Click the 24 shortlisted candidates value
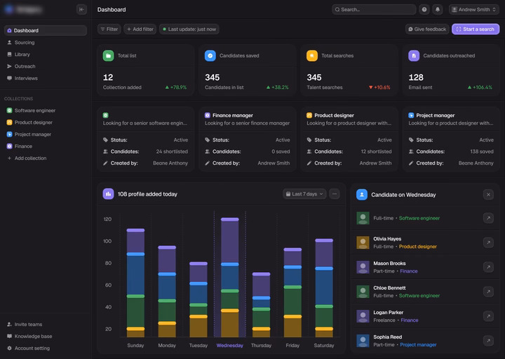The image size is (505, 359). [x=172, y=151]
